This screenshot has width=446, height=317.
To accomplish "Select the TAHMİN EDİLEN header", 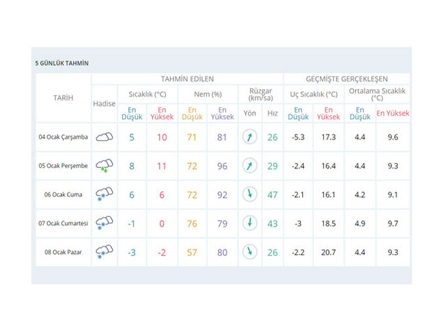I will point(187,79).
